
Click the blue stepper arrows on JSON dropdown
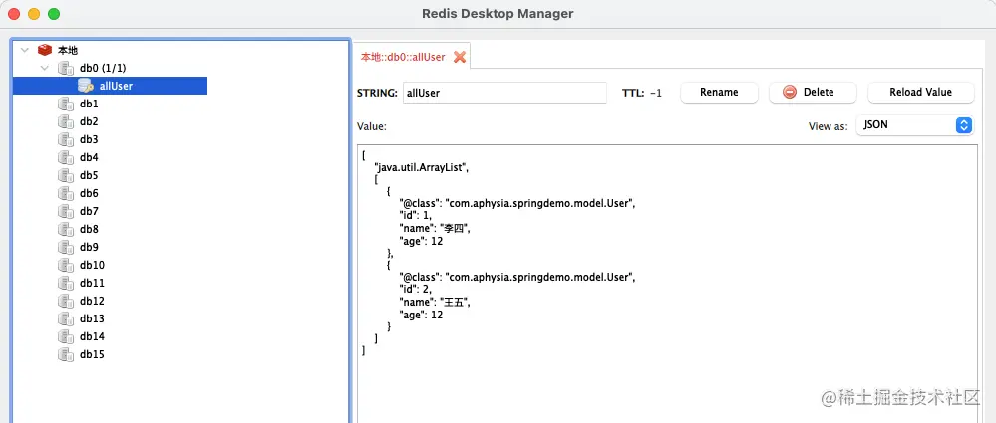click(x=964, y=125)
